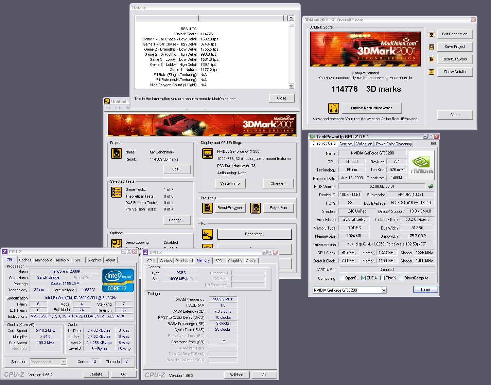Click the Intel Core i7 2600K name field
Viewport: 491px width, 385px height.
(65, 271)
